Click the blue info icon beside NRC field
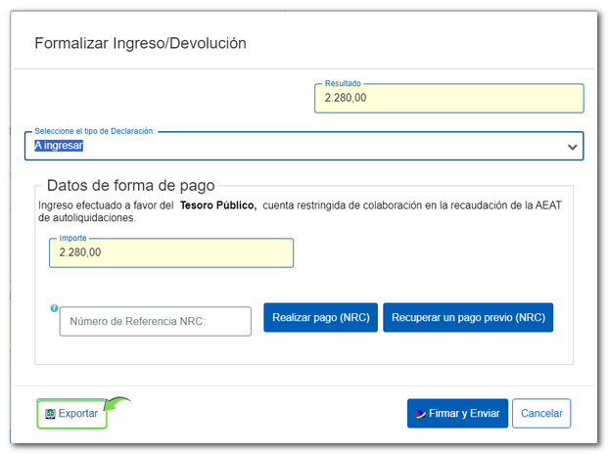This screenshot has height=454, width=608. click(54, 308)
